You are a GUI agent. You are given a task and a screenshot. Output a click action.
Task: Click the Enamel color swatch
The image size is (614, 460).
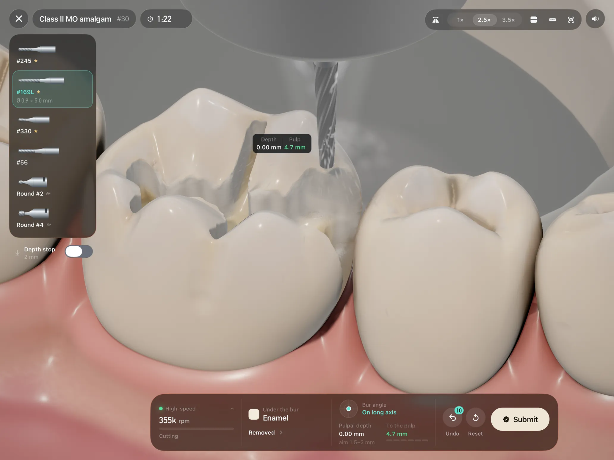(254, 414)
